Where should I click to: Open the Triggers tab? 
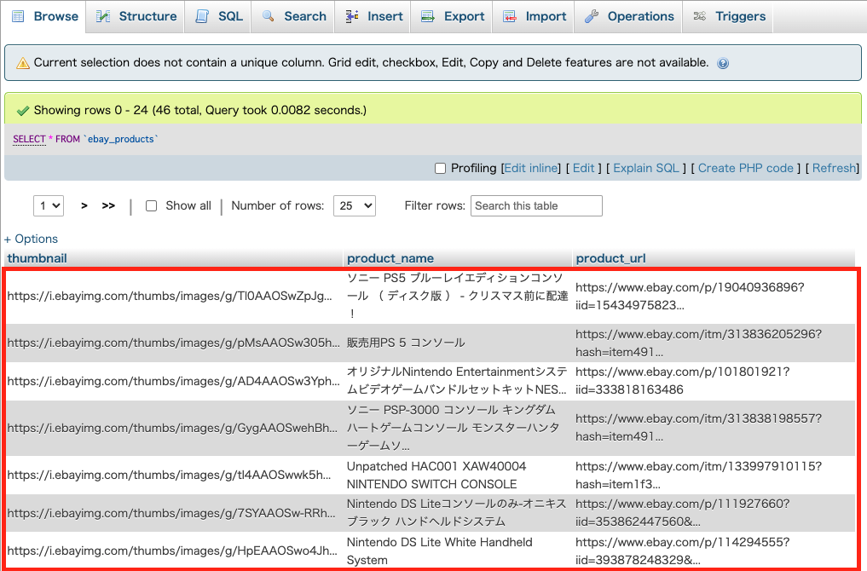729,16
